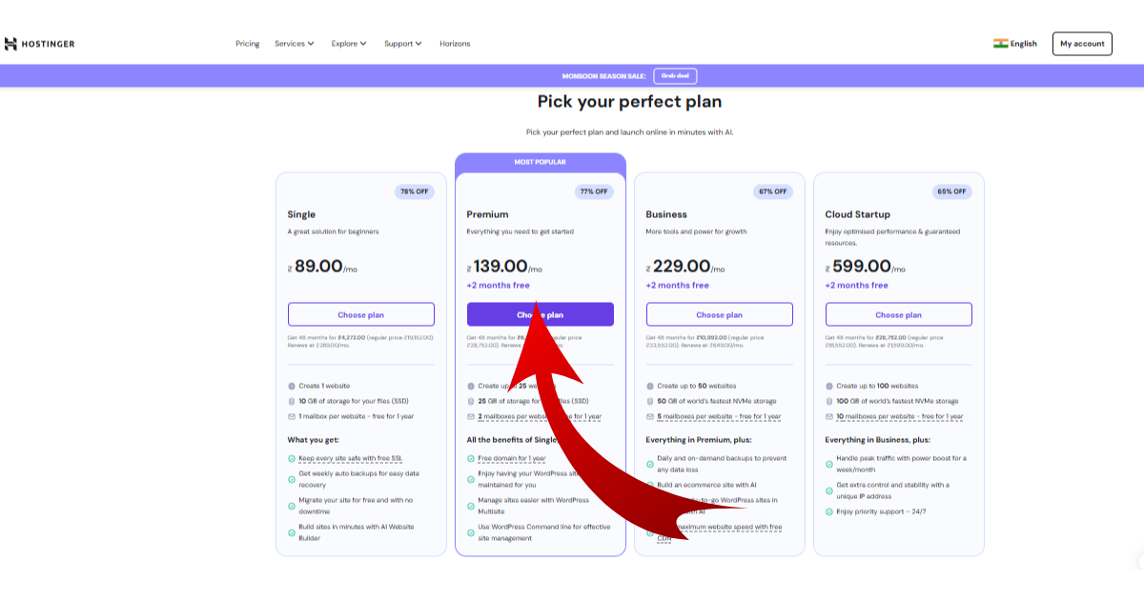Click the Business plan title

pos(666,214)
